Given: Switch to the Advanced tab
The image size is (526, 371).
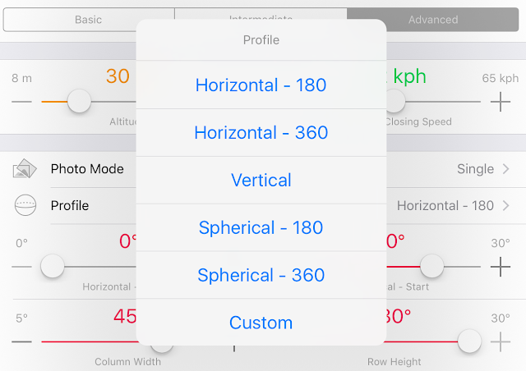Looking at the screenshot, I should coord(433,20).
